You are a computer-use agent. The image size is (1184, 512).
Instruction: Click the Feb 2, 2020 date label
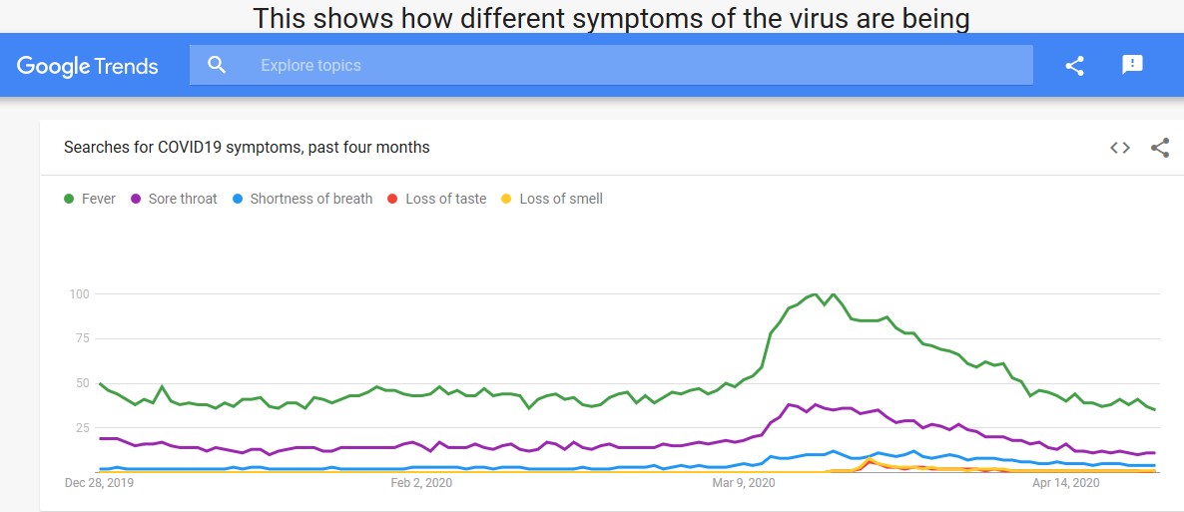[421, 483]
